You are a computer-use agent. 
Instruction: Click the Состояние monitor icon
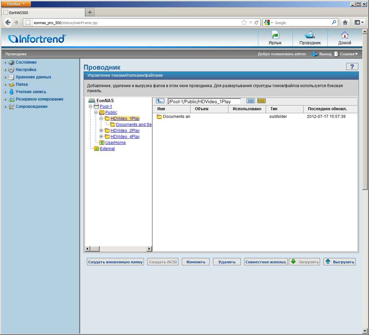click(11, 62)
